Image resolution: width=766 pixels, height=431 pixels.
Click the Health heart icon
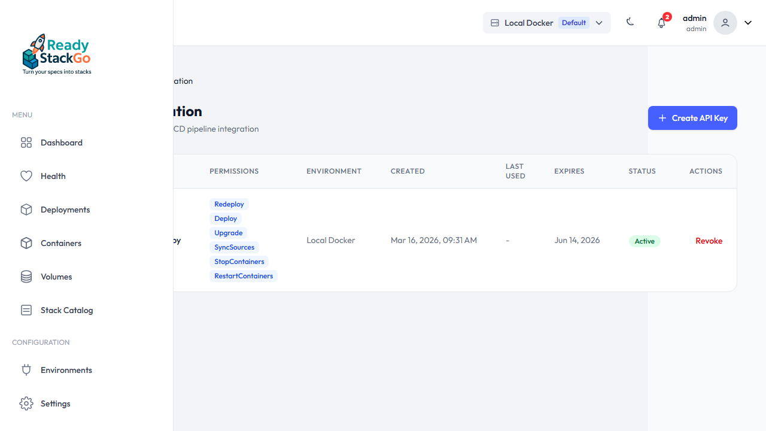(26, 176)
